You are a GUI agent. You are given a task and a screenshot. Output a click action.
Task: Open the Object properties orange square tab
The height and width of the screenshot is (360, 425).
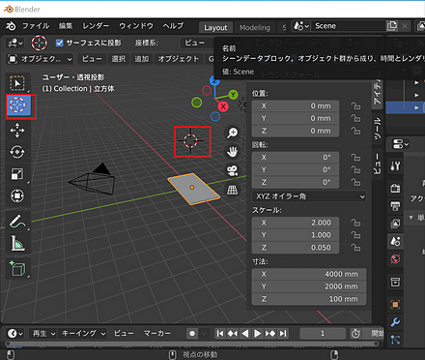click(x=395, y=304)
